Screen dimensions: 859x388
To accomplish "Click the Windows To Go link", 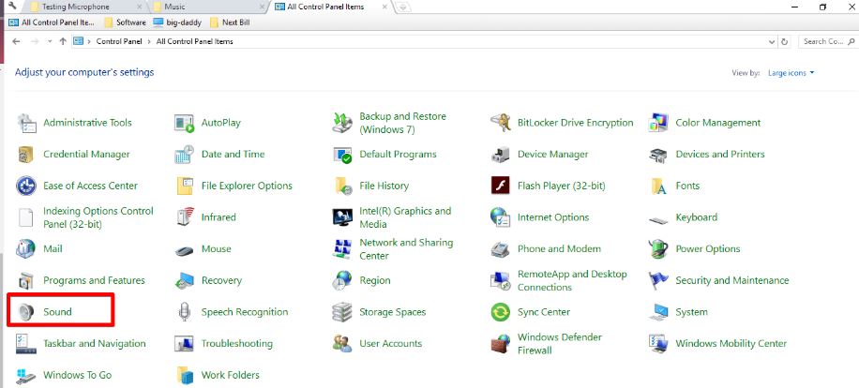I will pyautogui.click(x=77, y=375).
